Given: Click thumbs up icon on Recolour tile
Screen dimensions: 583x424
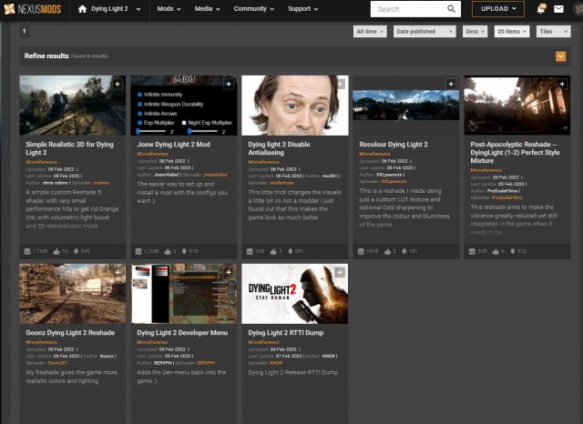Looking at the screenshot, I should 387,251.
